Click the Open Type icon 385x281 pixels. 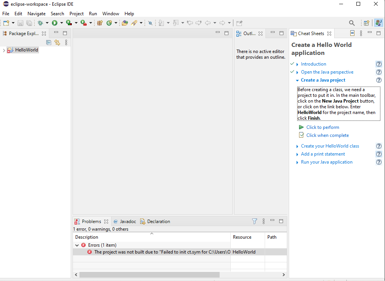[125, 23]
